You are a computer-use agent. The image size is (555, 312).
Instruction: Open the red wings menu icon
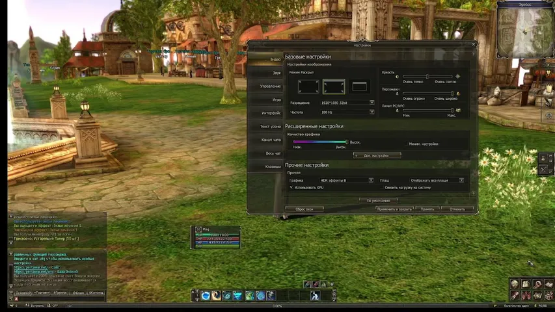[526, 295]
